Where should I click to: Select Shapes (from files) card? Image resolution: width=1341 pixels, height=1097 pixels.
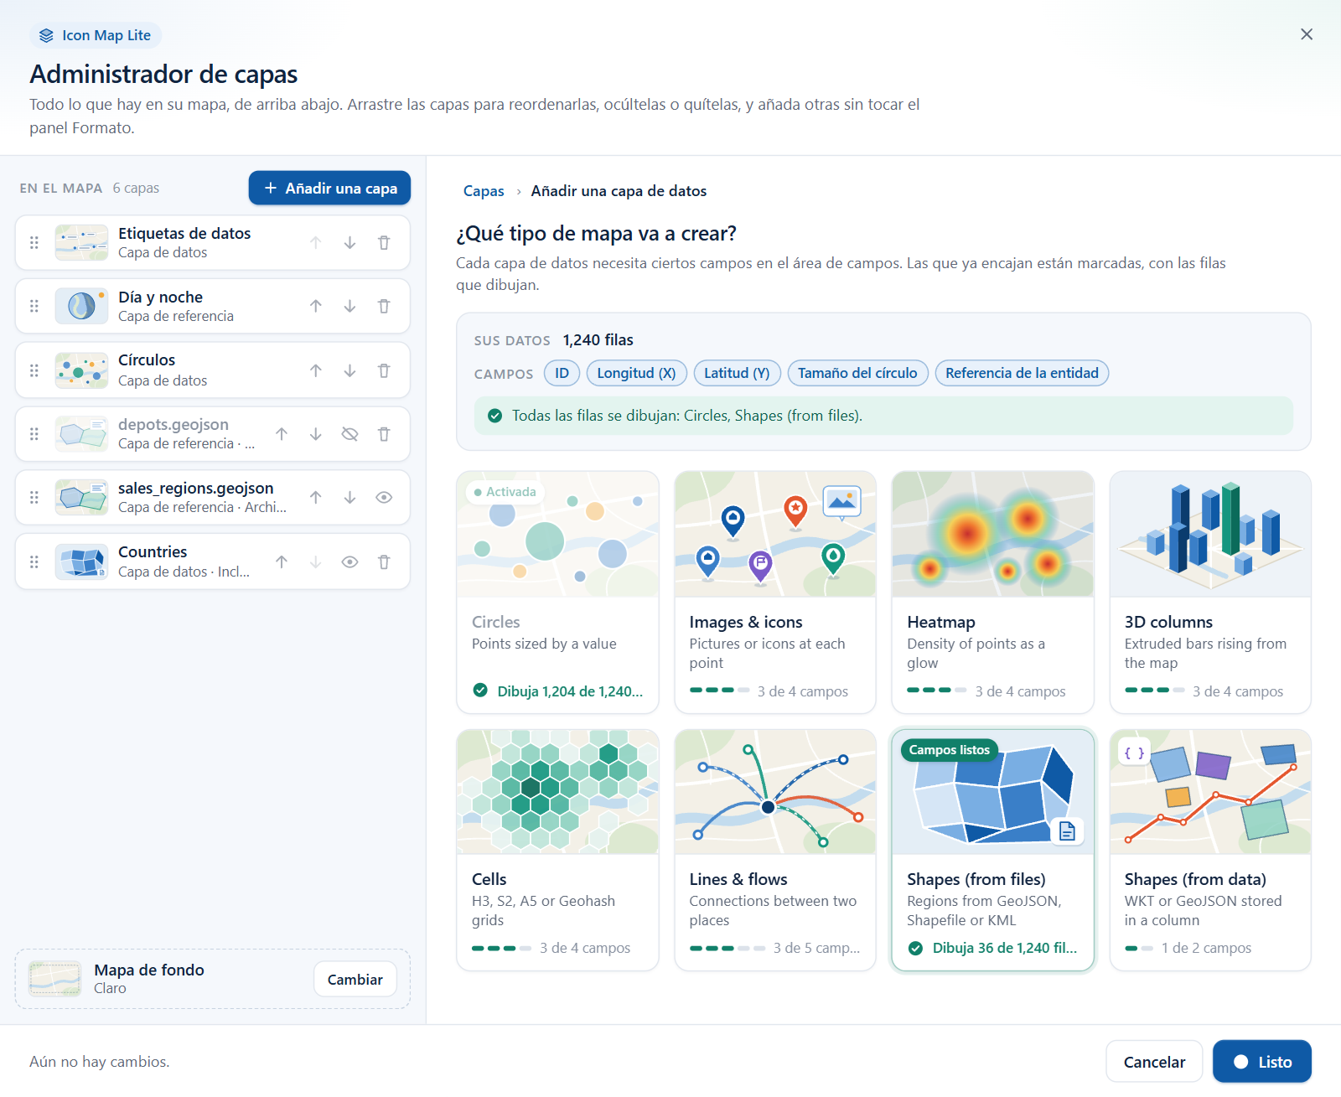(x=993, y=850)
